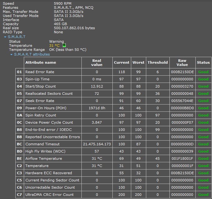
Task: Click attribute ID cell C7
Action: pyautogui.click(x=20, y=195)
